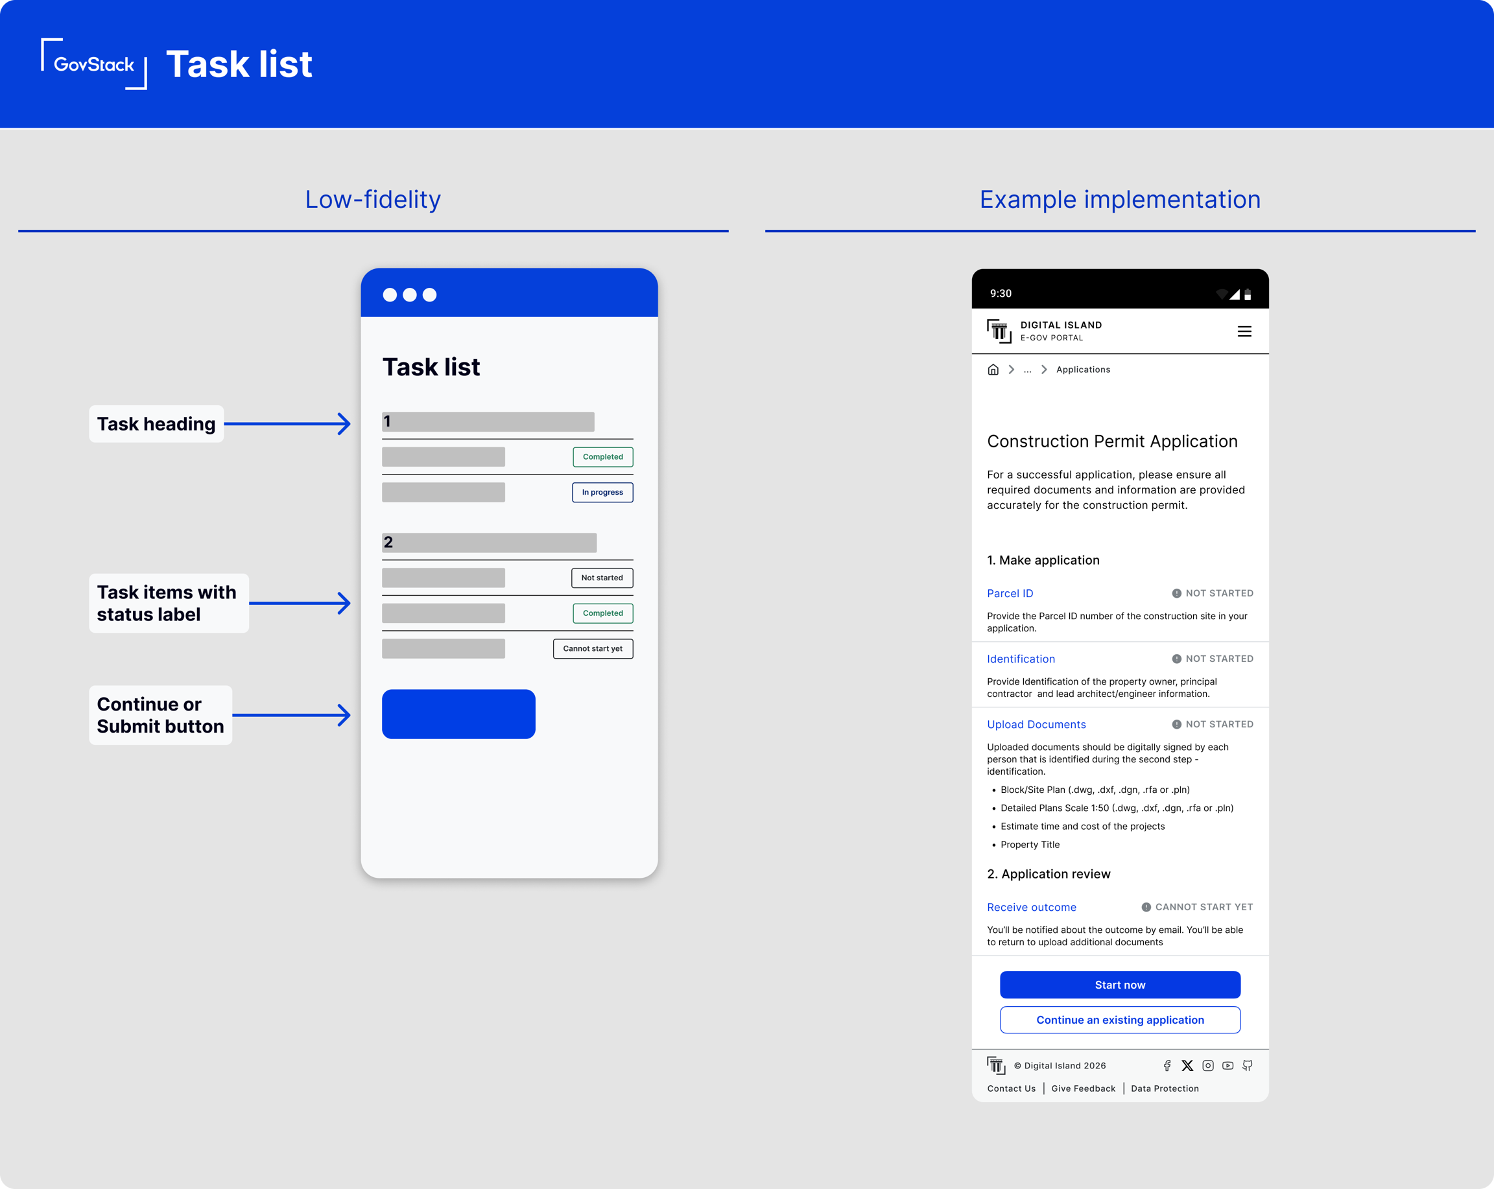This screenshot has width=1494, height=1189.
Task: Open the Upload Documents task link
Action: point(1036,724)
